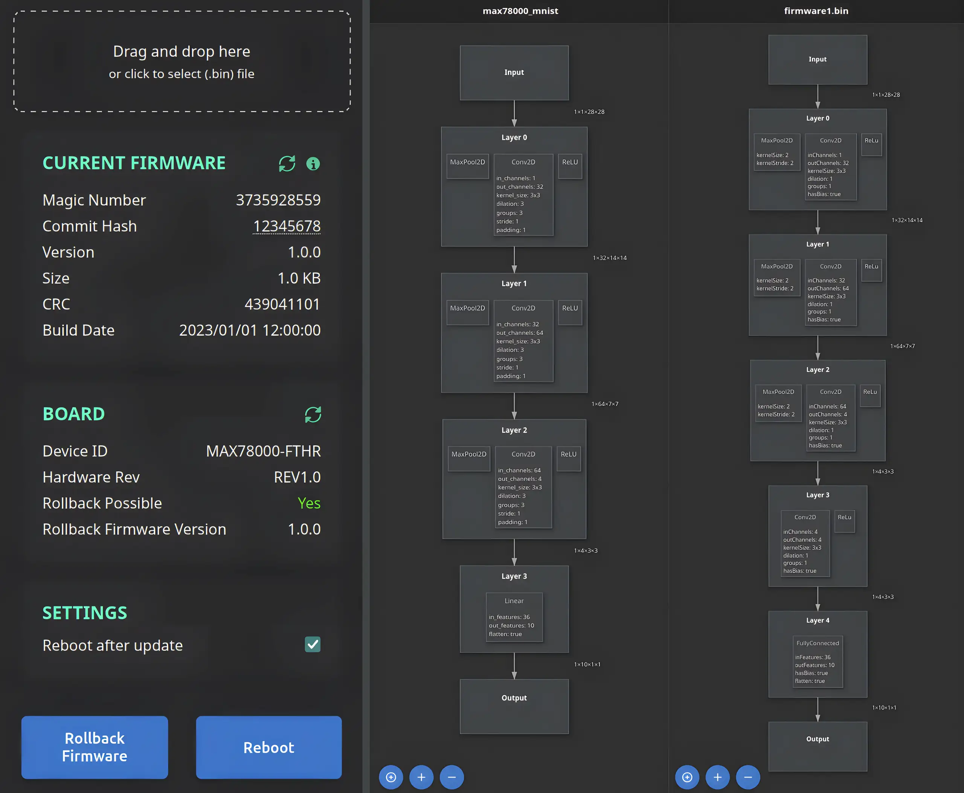Screen dimensions: 964x793
Task: Select Layer 0 MaxPool2D in max78000_mnist
Action: click(468, 166)
